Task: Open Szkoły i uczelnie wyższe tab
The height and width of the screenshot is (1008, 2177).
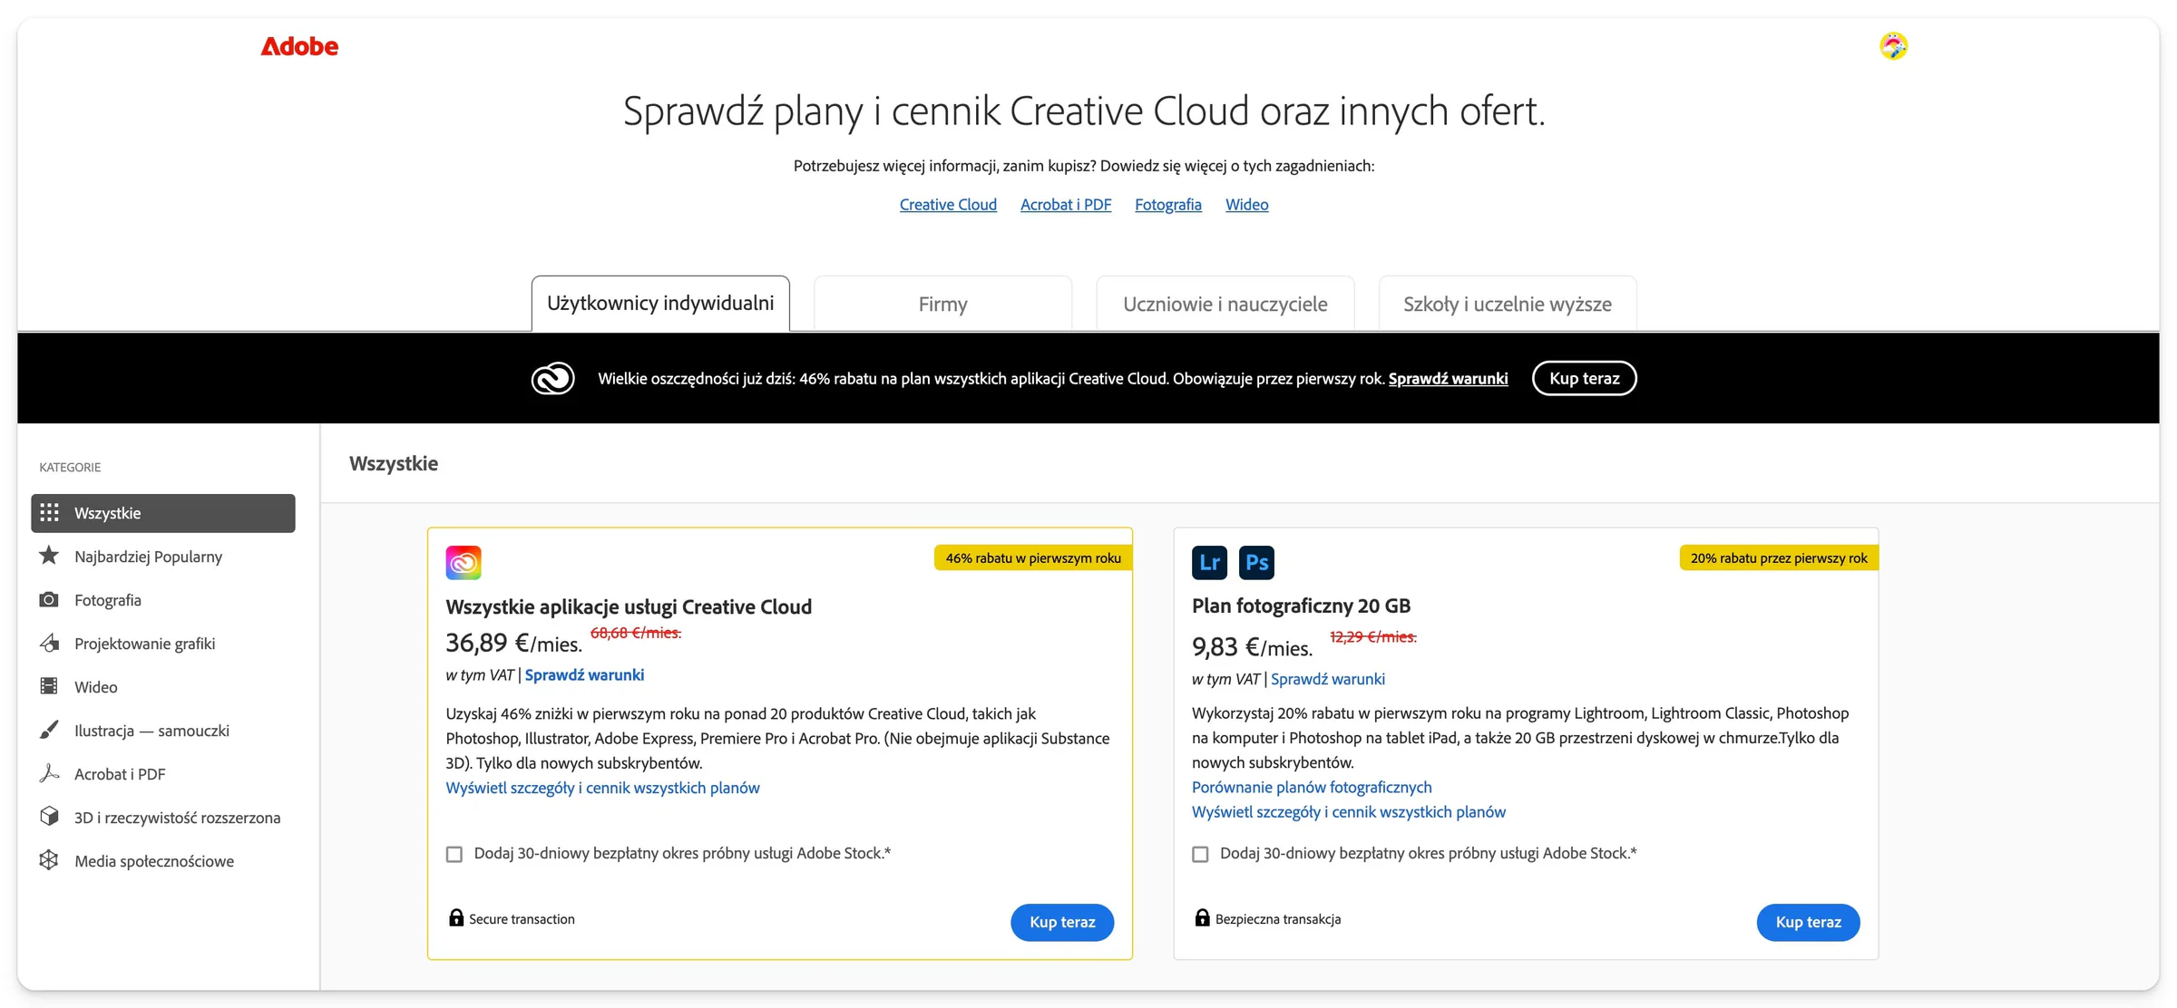Action: (1508, 304)
